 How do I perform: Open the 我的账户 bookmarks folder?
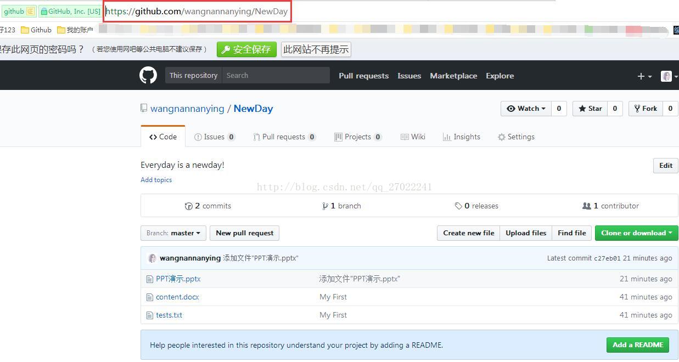click(75, 30)
